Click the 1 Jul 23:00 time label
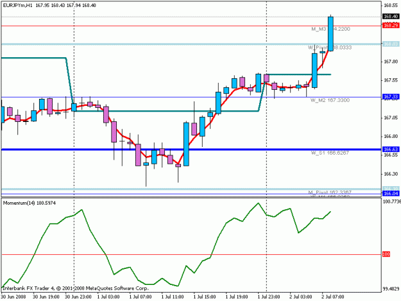 click(269, 297)
